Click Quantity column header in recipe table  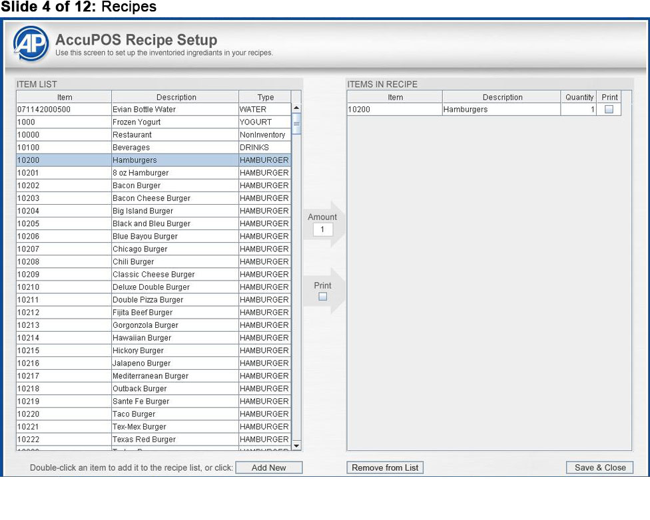[x=579, y=97]
